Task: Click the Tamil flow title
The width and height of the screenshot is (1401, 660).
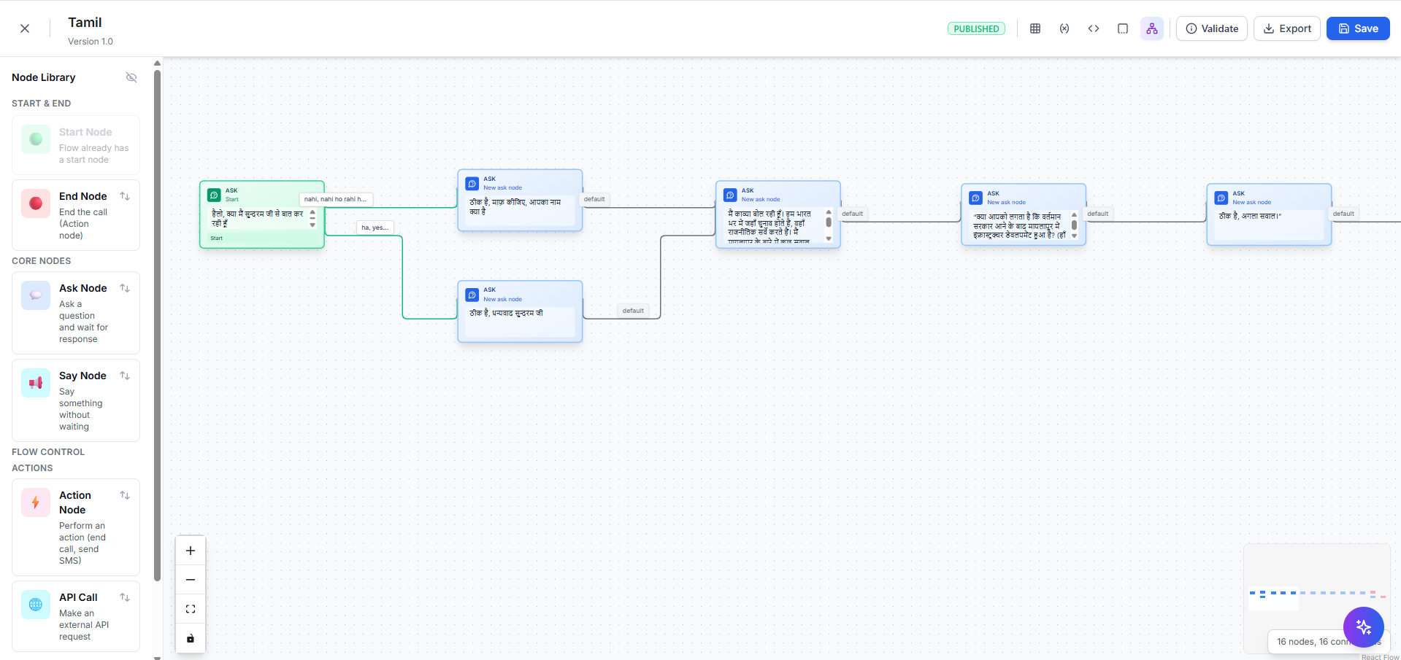Action: pos(85,23)
